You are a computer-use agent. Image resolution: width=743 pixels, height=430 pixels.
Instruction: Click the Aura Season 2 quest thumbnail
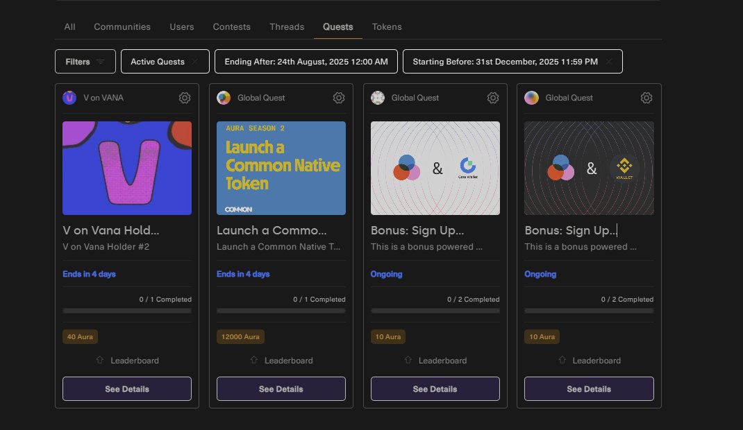[281, 168]
